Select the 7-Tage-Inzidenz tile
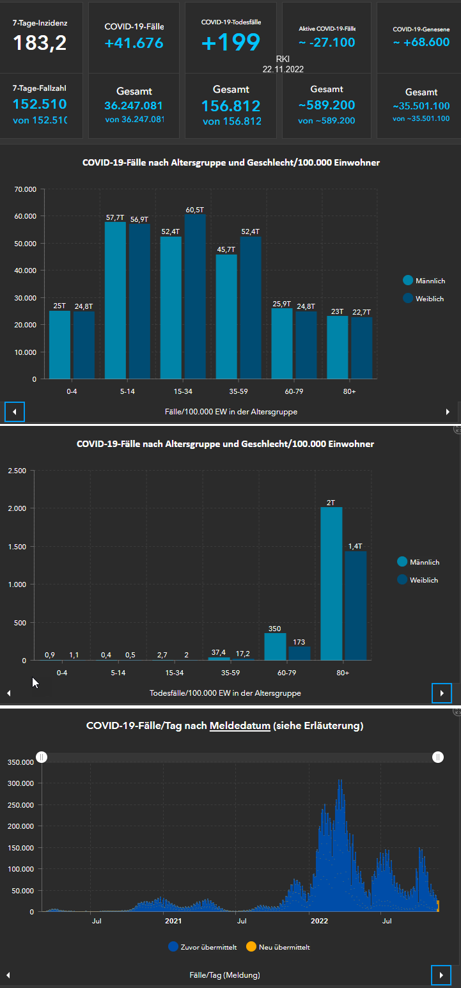The width and height of the screenshot is (461, 988). click(x=40, y=36)
